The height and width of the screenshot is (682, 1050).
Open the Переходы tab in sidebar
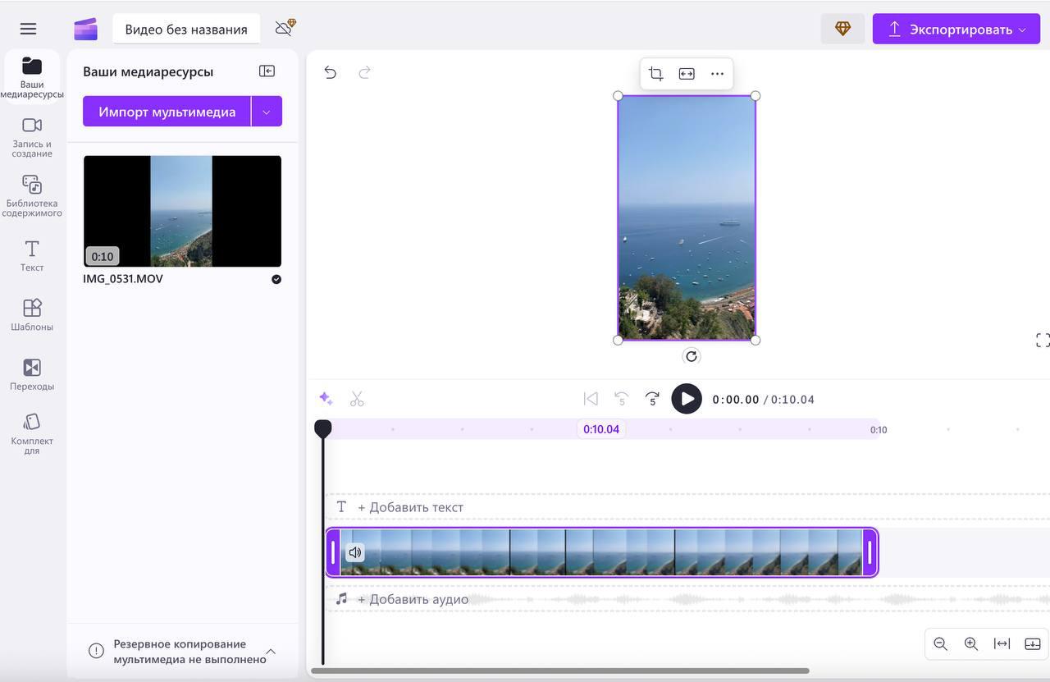32,374
